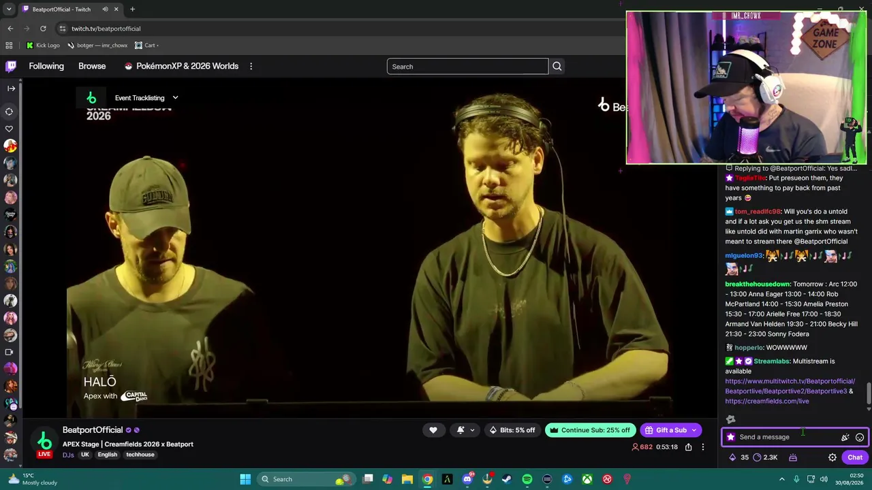Open the chat treasure chest icon
This screenshot has height=490, width=872.
click(x=793, y=457)
